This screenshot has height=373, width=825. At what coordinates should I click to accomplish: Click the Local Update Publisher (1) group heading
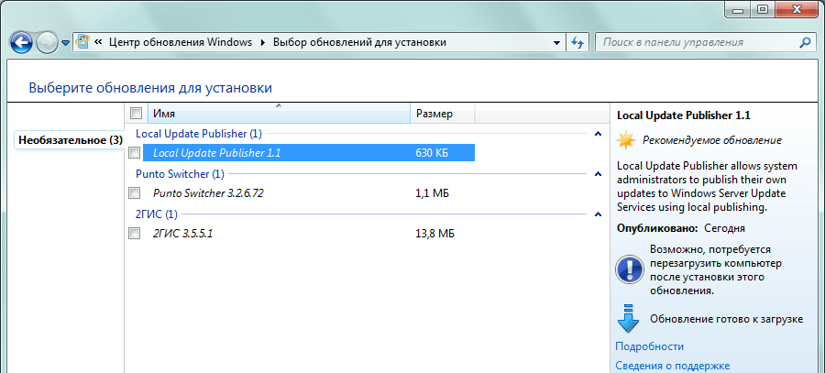[198, 134]
